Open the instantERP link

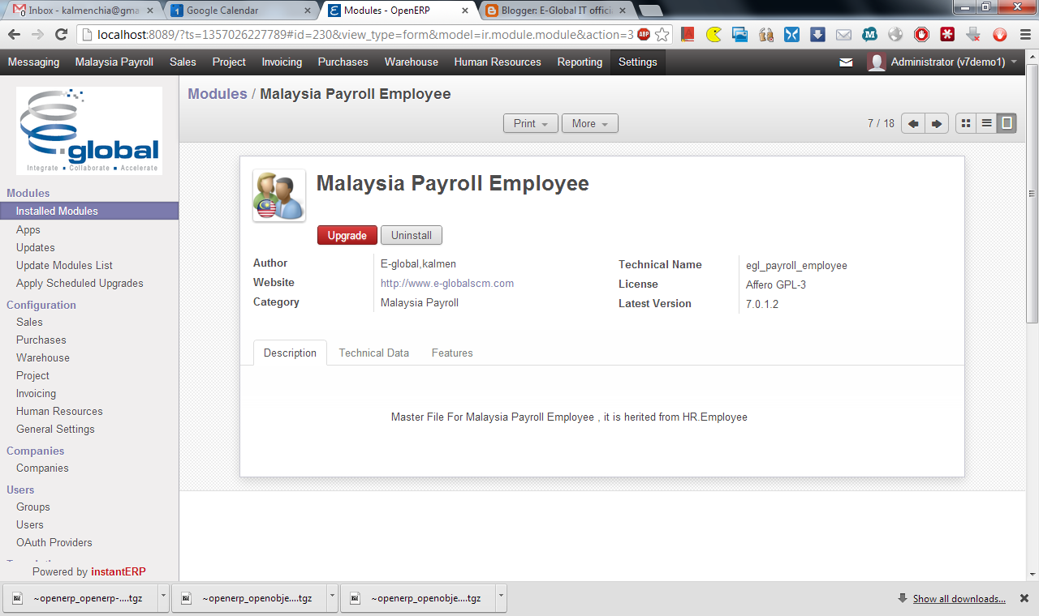tap(119, 571)
